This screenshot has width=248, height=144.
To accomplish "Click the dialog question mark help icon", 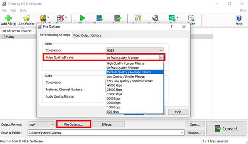I will click(171, 27).
